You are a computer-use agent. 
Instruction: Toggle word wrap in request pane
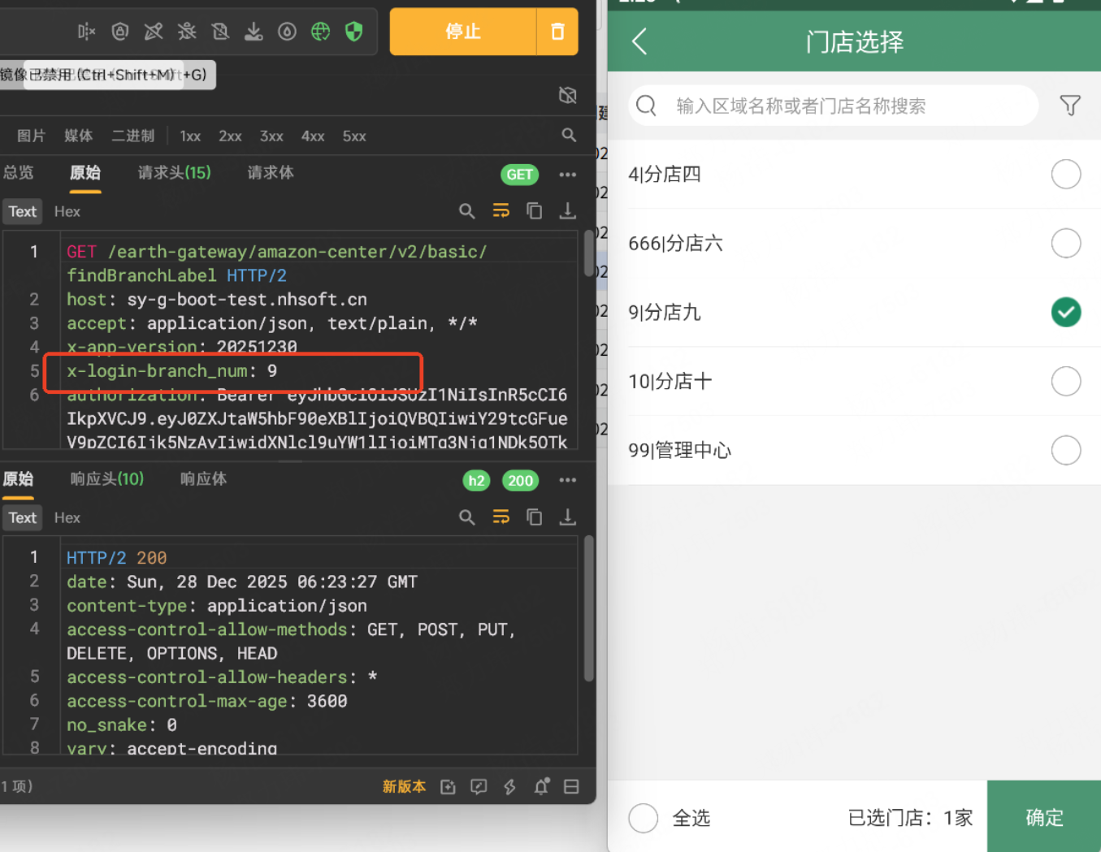tap(501, 211)
